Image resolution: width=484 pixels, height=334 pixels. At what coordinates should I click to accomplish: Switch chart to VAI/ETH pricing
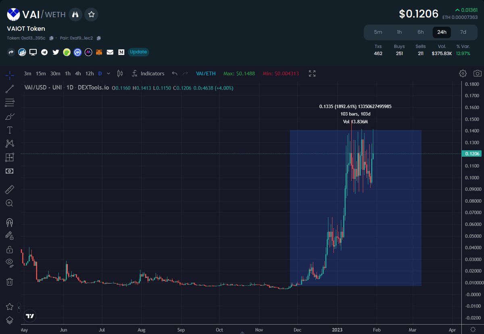206,73
